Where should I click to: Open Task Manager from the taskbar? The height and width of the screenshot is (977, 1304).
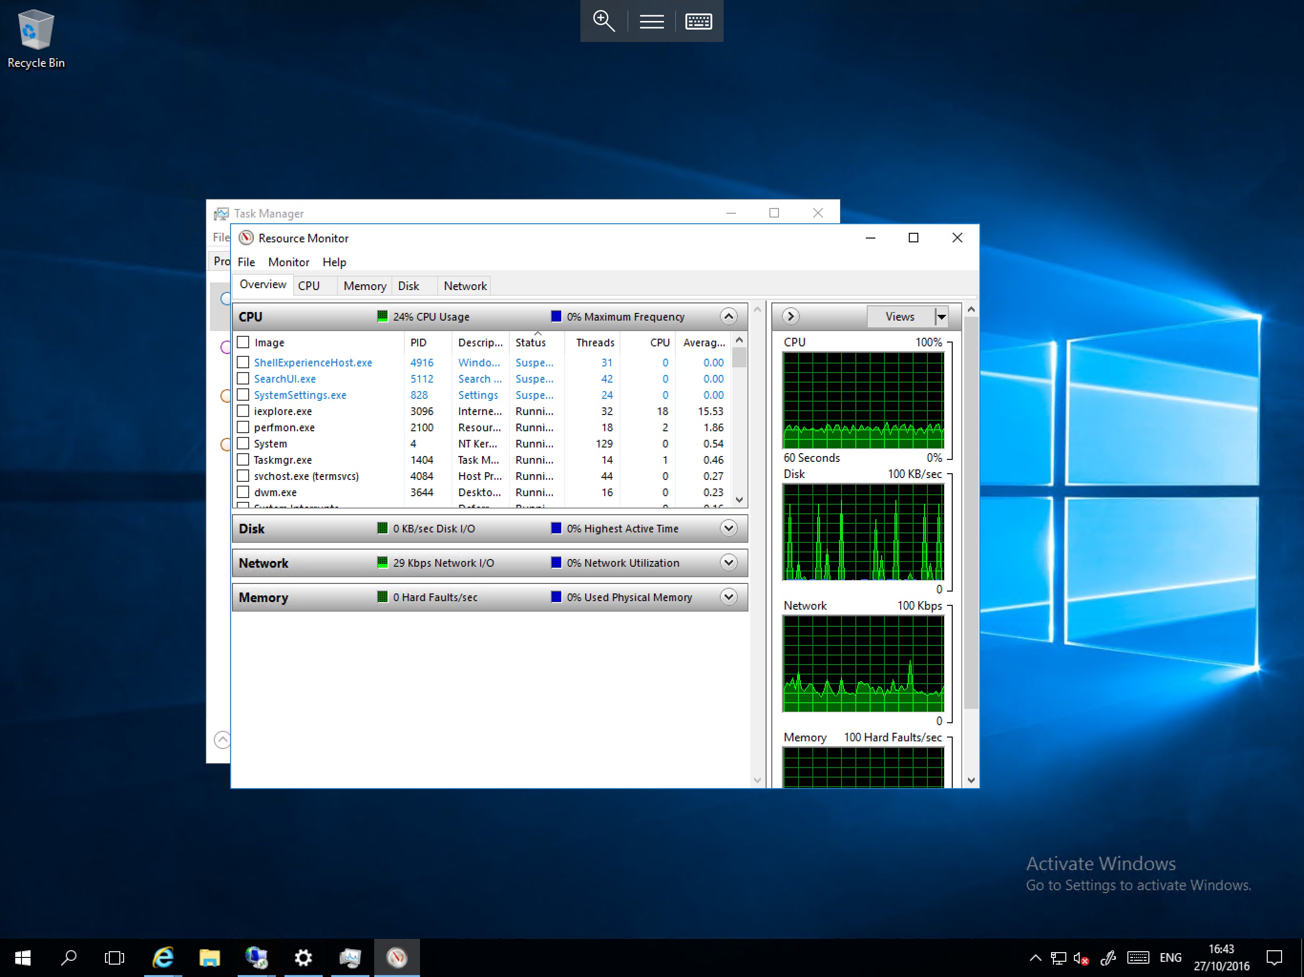350,957
